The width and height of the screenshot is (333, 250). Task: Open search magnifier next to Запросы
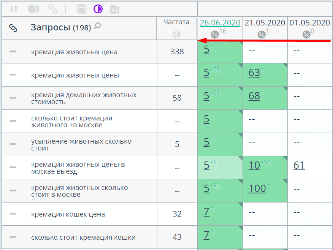(97, 26)
